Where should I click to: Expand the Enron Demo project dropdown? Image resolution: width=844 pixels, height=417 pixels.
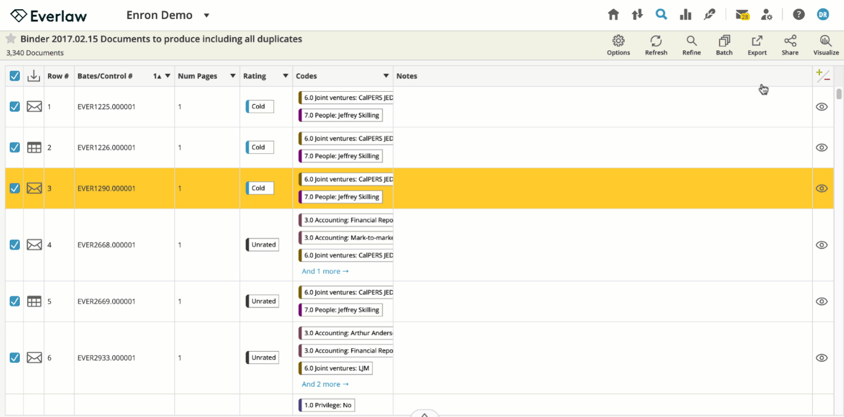pyautogui.click(x=206, y=15)
